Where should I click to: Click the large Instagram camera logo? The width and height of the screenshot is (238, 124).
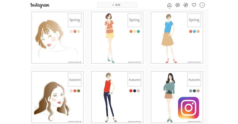click(x=188, y=108)
